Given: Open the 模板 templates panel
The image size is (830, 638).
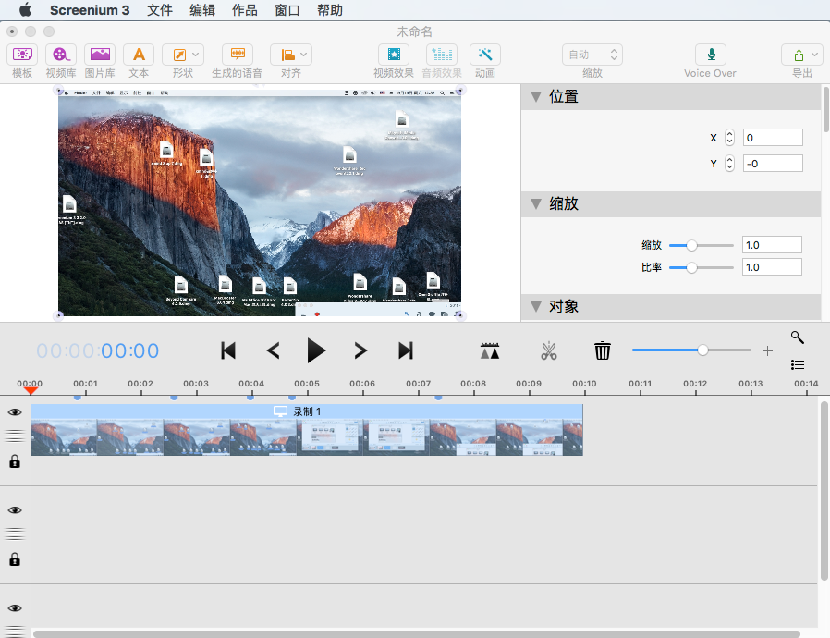Looking at the screenshot, I should 22,55.
